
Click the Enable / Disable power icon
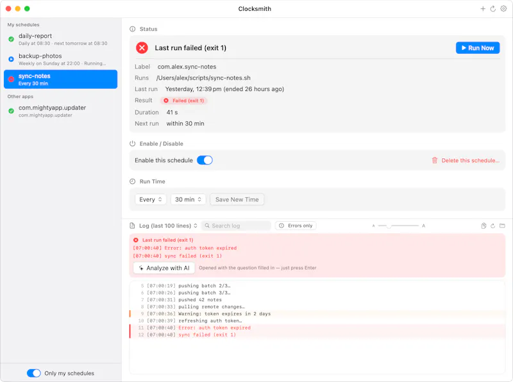tap(133, 144)
